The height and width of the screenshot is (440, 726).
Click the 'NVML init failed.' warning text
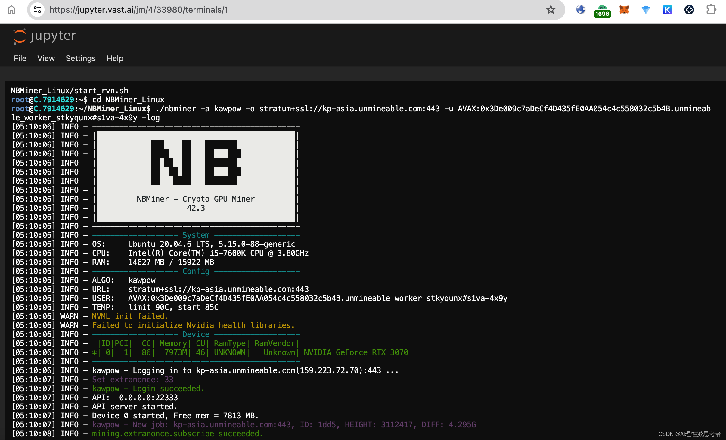[x=130, y=316]
